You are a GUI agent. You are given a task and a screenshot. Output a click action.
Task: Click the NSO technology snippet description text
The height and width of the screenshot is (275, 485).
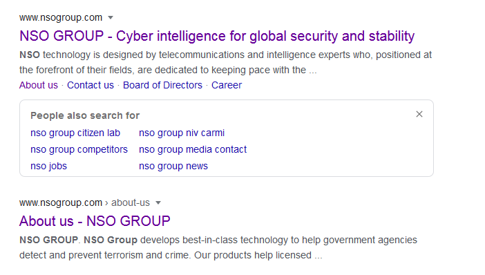tap(225, 62)
